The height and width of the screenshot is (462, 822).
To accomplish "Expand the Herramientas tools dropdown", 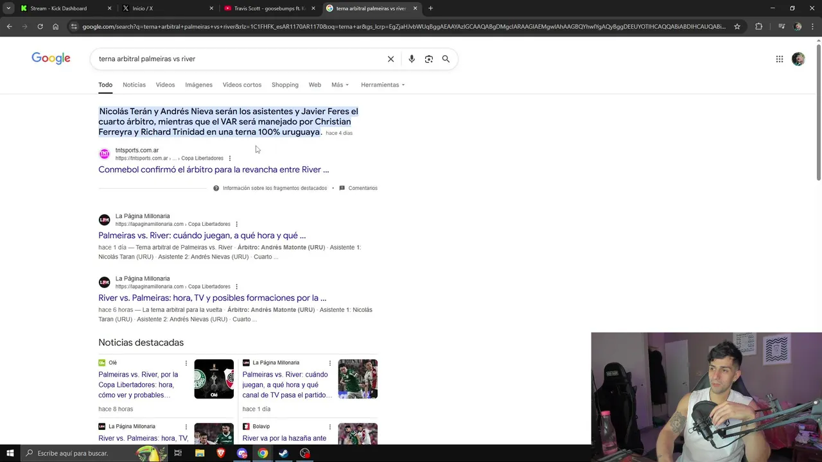I will coord(383,85).
